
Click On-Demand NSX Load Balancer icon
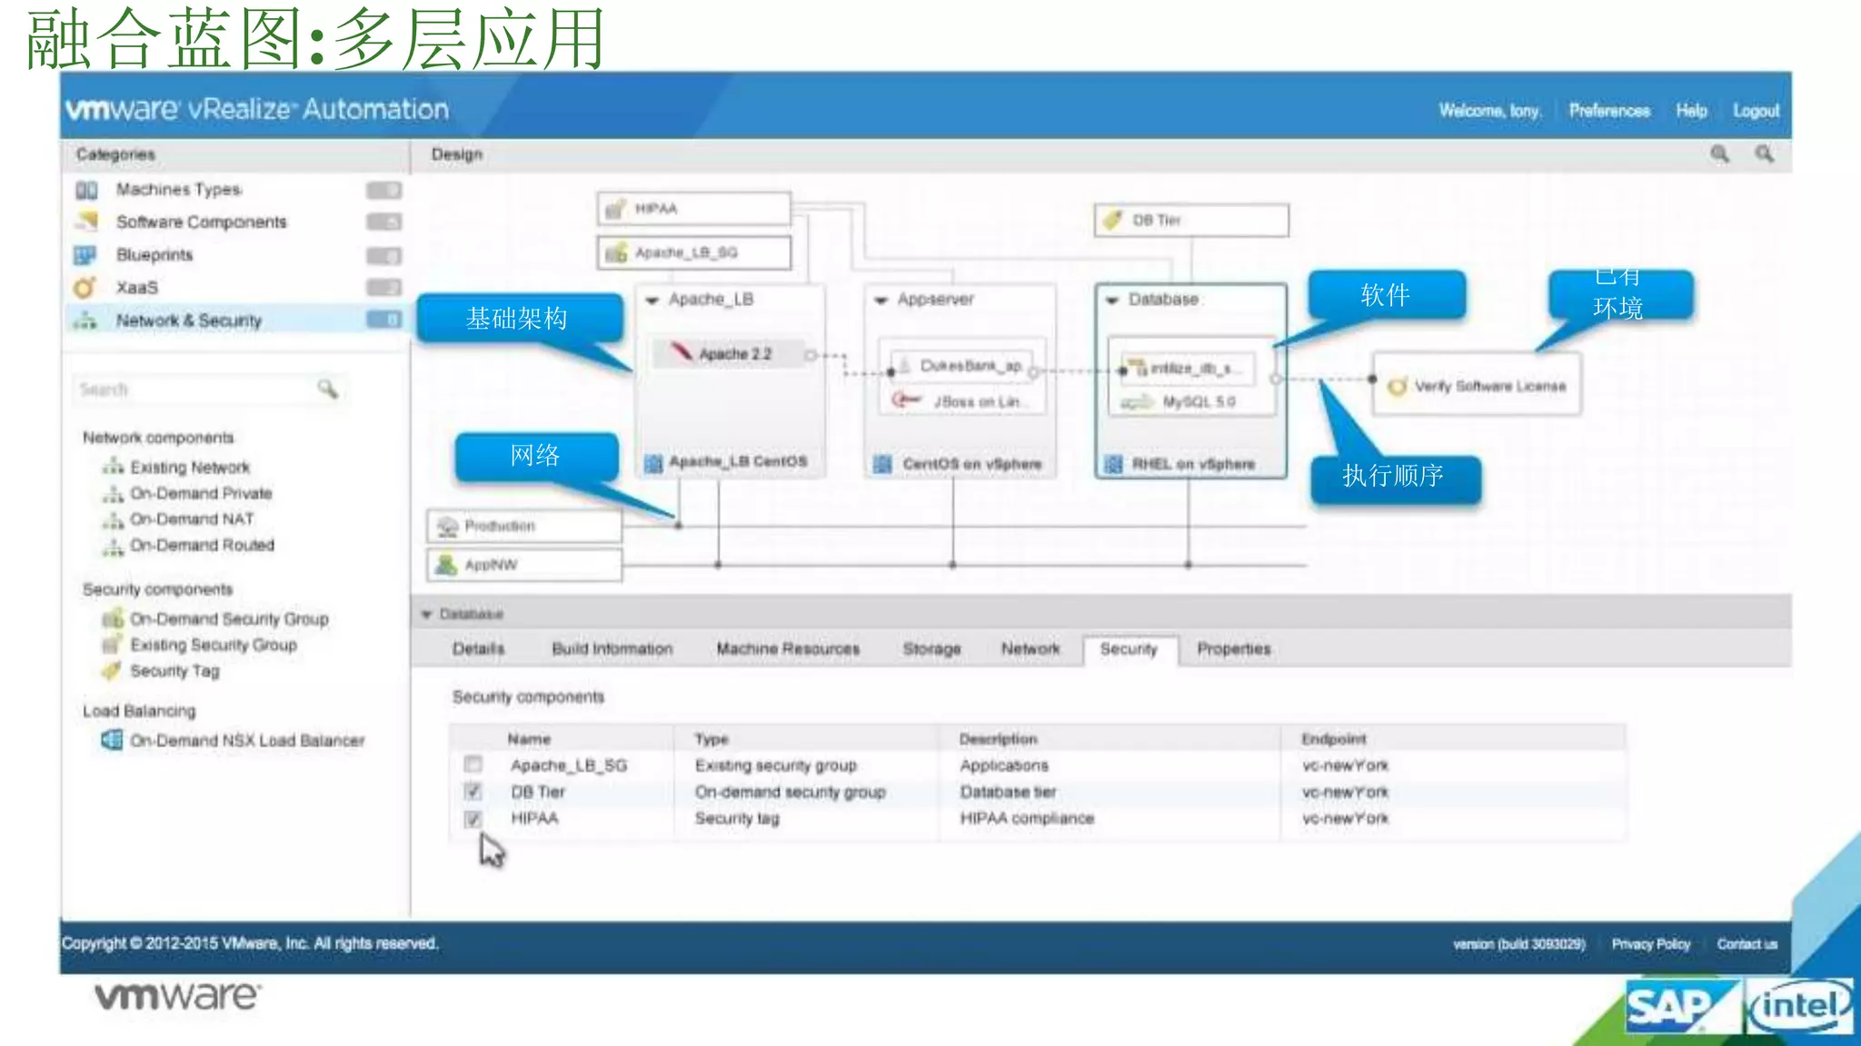tap(111, 740)
